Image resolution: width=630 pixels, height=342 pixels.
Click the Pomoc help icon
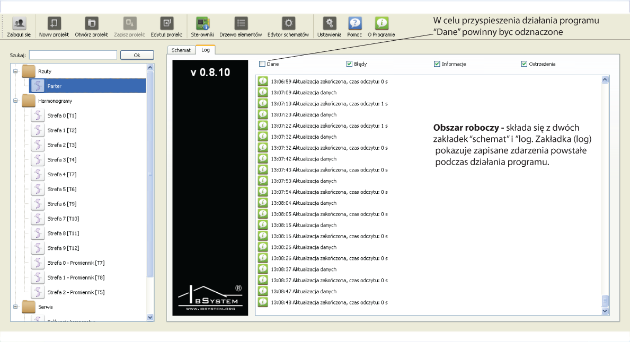[x=355, y=24]
